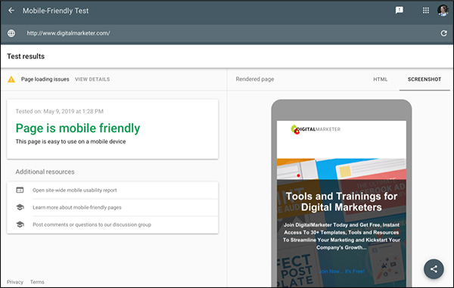The height and width of the screenshot is (288, 454).
Task: Click the DigitalMarketer logo in rendered page
Action: pyautogui.click(x=316, y=129)
